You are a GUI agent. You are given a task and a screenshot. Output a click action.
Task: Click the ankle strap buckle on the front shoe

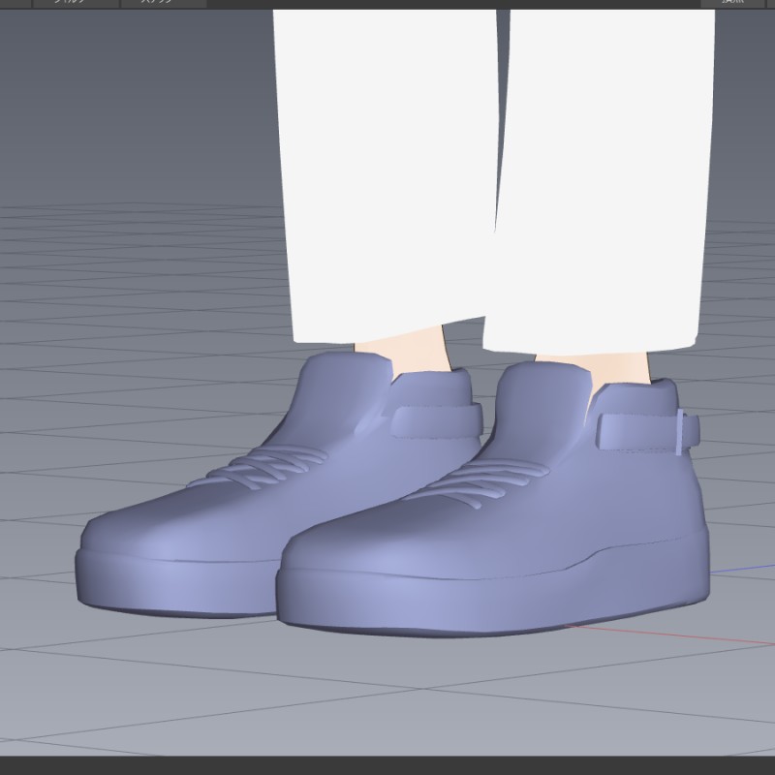(682, 432)
